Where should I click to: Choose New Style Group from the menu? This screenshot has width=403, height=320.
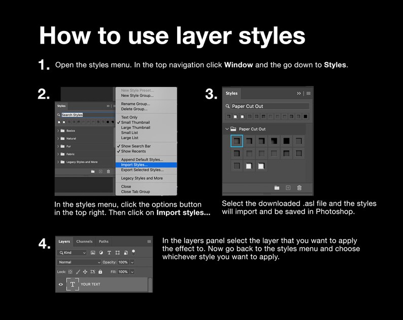coord(137,95)
